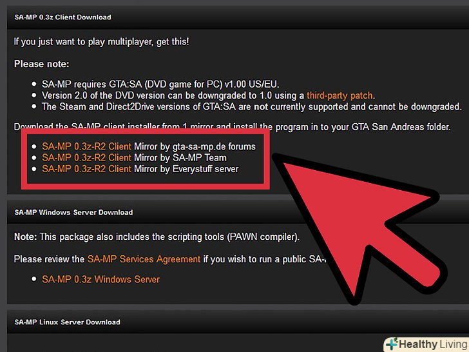Click 'Mirror by gta-sa-mp.de forums' text

(x=195, y=146)
